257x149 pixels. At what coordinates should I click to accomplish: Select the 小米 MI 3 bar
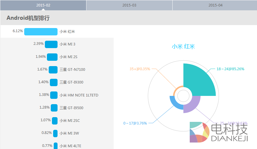51,44
